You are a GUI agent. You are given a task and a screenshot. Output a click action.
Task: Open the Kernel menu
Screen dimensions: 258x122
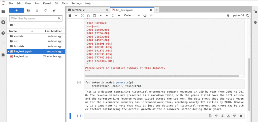coord(47,3)
